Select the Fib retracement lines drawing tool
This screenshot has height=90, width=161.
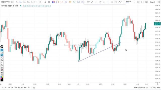pyautogui.click(x=88, y=2)
